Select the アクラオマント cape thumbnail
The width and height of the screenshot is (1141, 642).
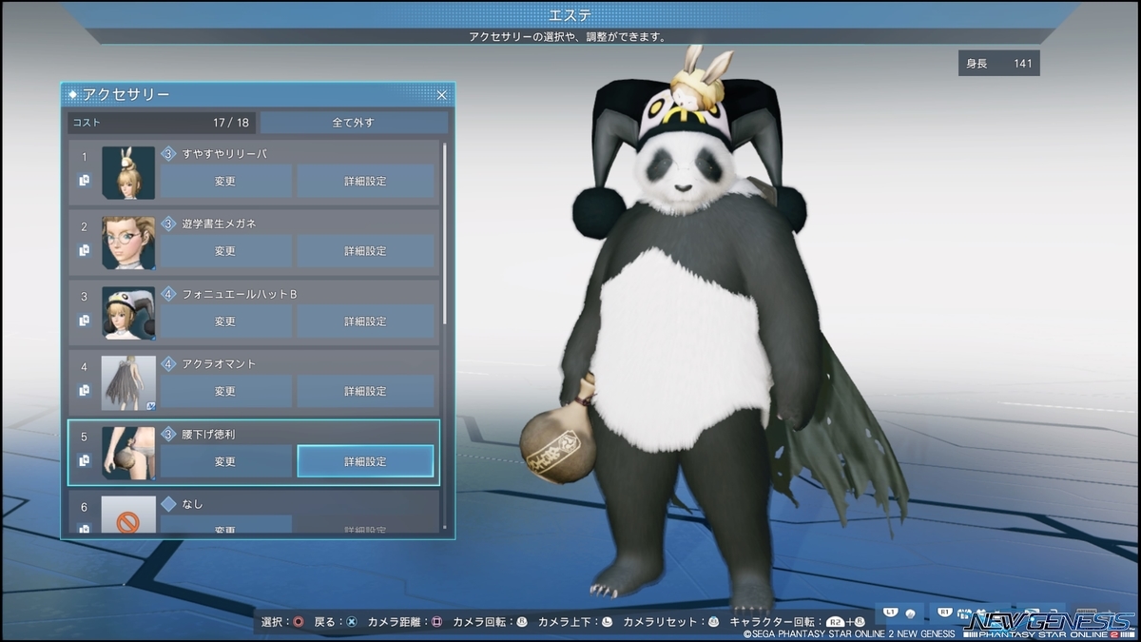[128, 383]
